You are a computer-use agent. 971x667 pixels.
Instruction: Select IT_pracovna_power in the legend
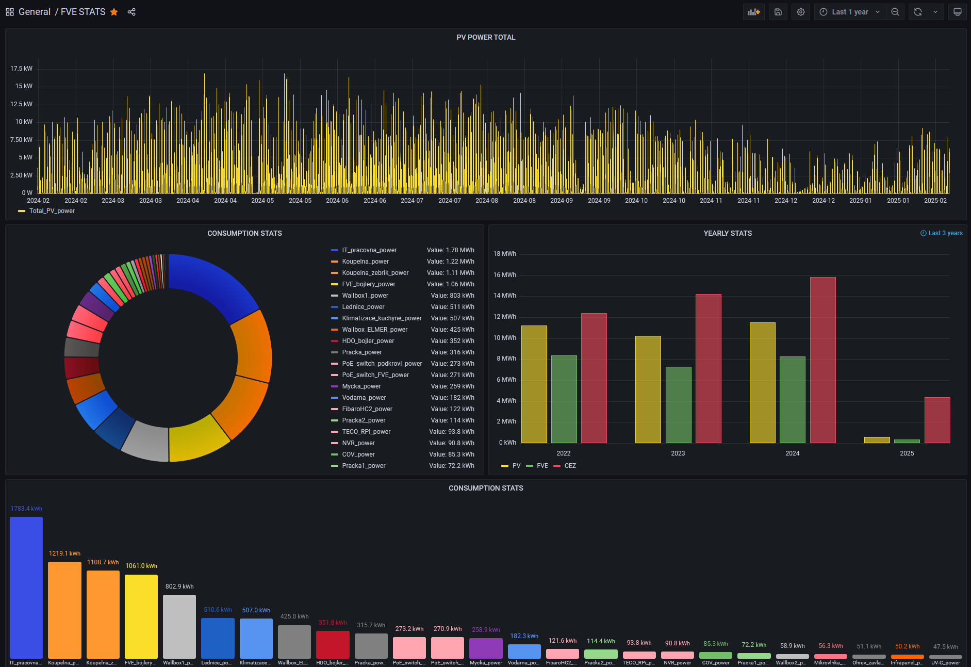pos(369,250)
